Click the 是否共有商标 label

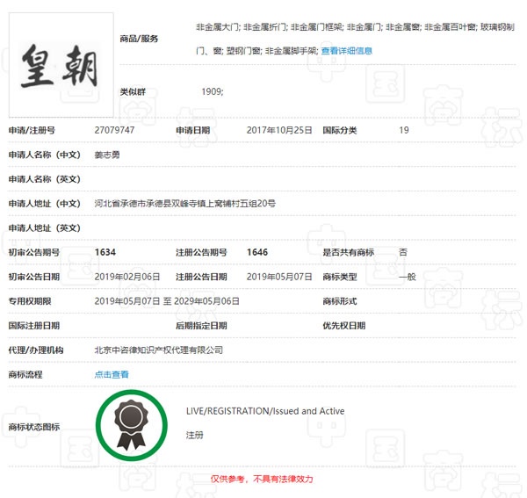click(348, 252)
